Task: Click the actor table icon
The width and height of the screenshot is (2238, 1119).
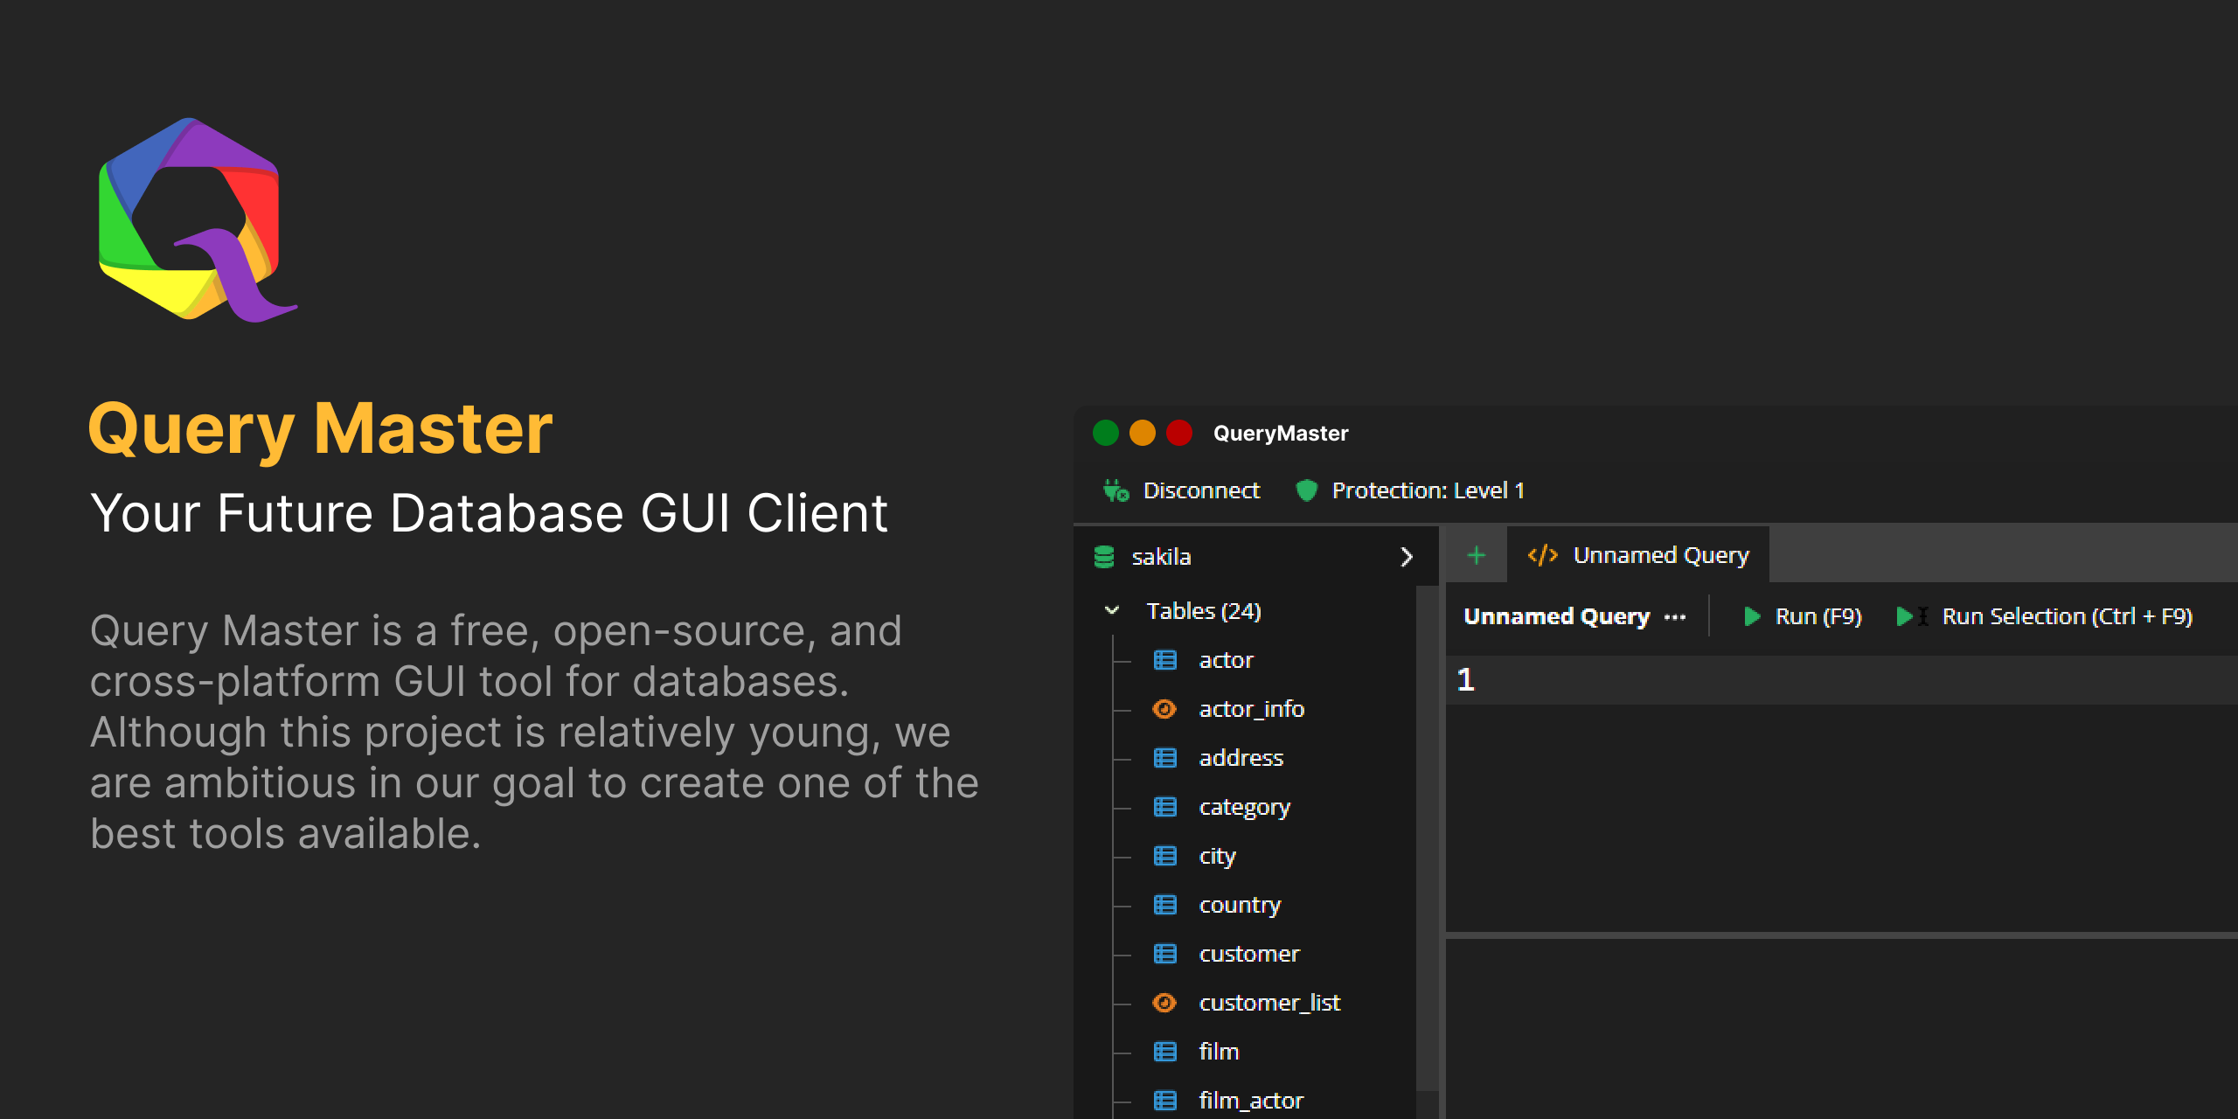Action: point(1164,660)
